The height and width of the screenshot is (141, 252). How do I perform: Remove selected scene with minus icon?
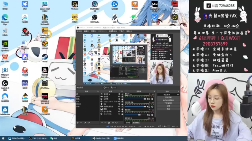click(x=81, y=123)
